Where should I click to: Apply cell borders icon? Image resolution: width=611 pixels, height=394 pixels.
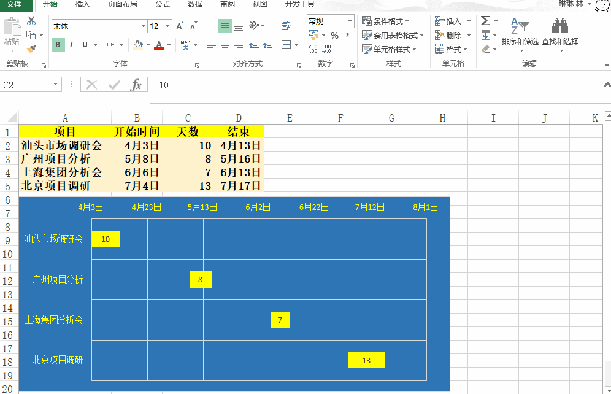pos(112,45)
